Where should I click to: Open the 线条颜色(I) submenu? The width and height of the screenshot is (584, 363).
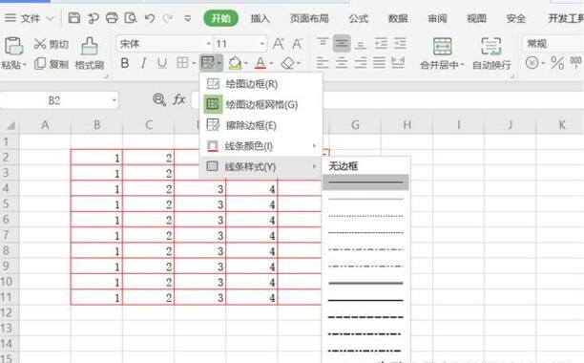(x=261, y=146)
